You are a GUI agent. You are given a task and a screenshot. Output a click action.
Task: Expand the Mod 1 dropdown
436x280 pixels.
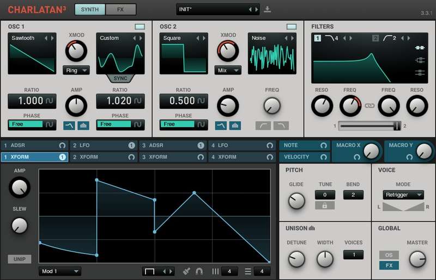[60, 271]
